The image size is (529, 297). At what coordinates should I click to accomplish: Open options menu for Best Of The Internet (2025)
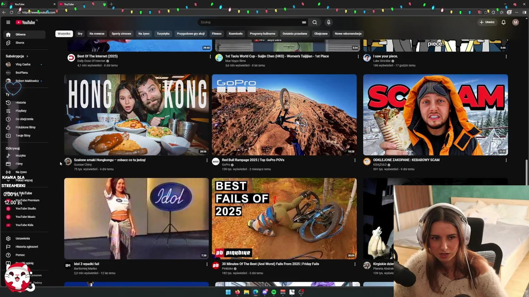(x=210, y=57)
